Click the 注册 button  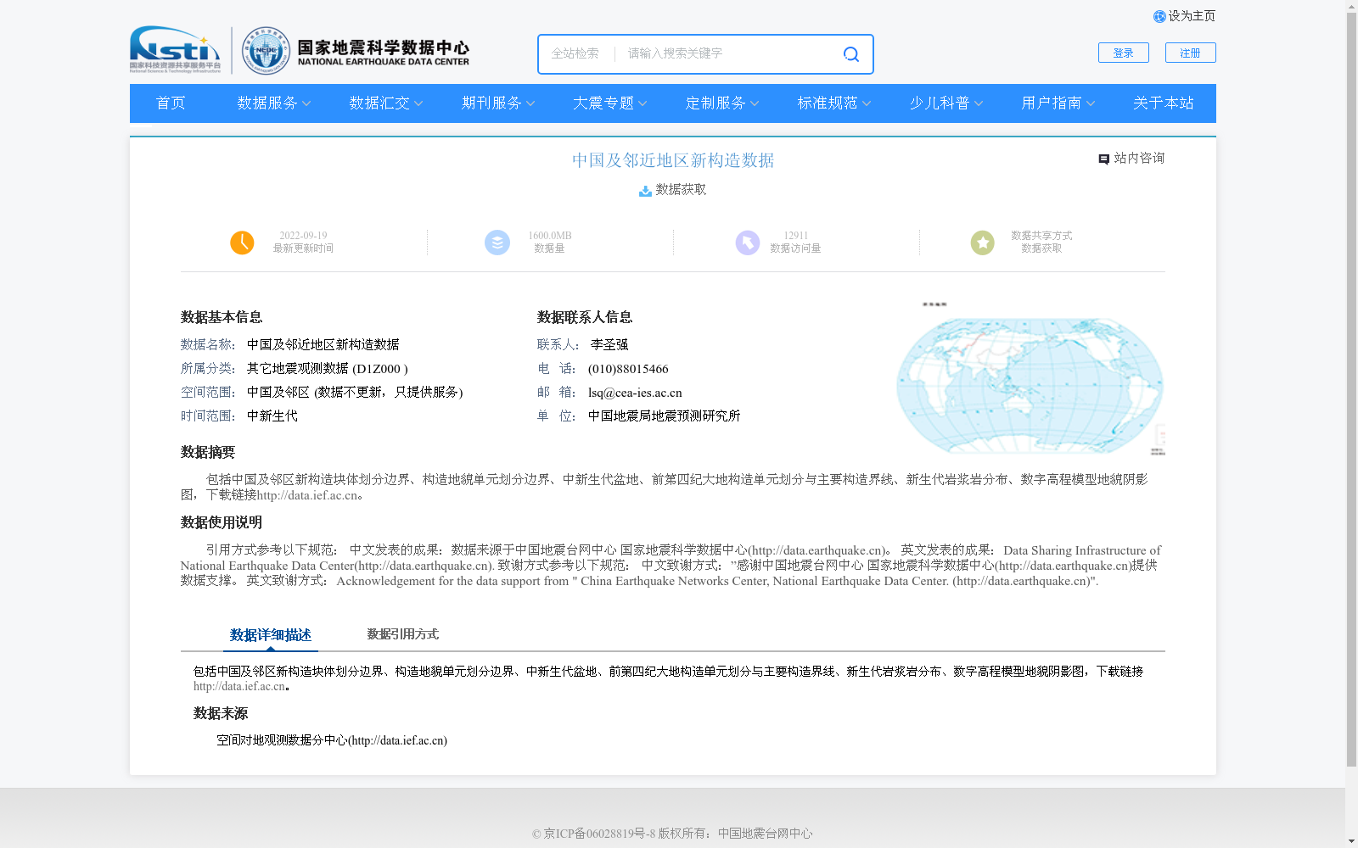click(1190, 53)
